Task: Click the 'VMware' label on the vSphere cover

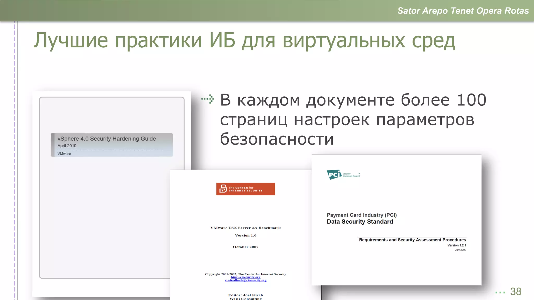Action: coord(64,154)
